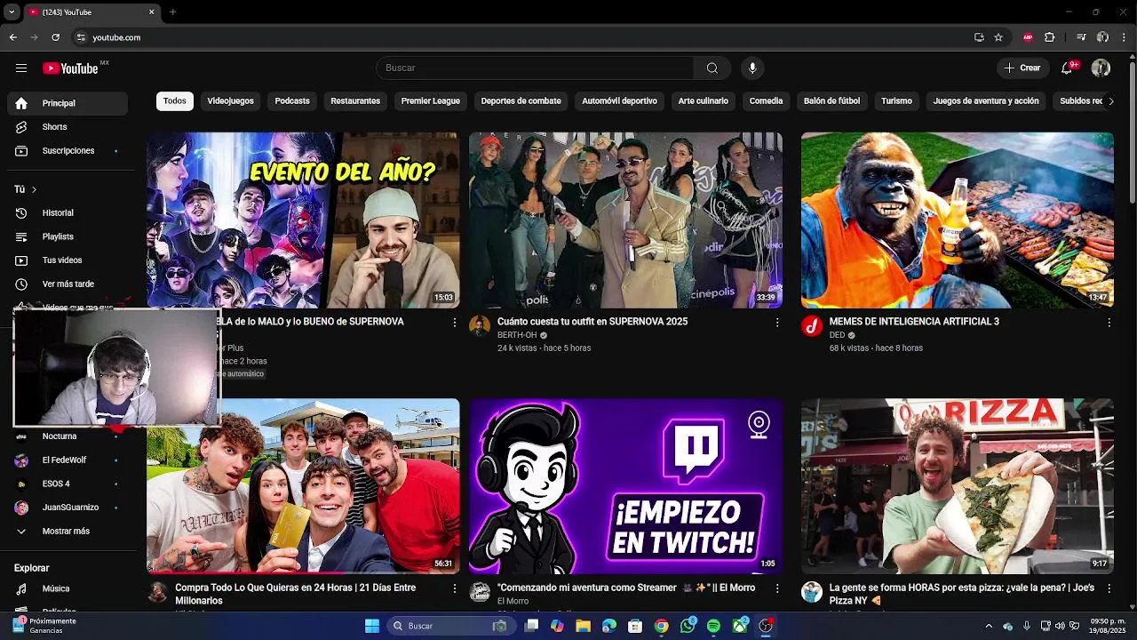Screen dimensions: 1137x640
Task: Click the YouTube logo
Action: click(x=71, y=68)
